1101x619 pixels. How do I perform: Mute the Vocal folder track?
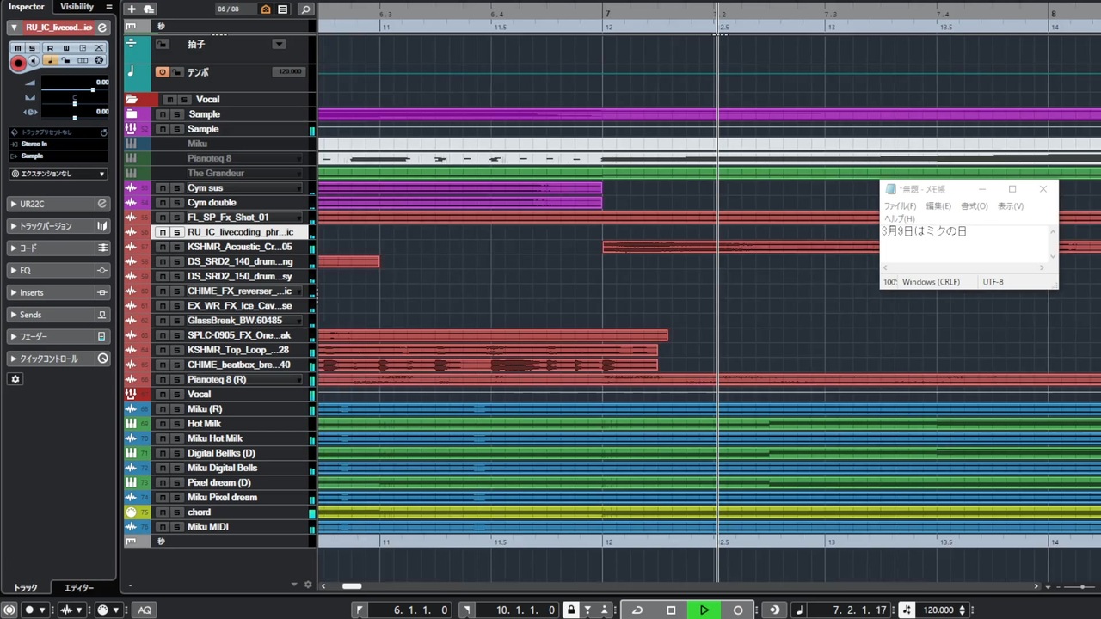click(169, 100)
